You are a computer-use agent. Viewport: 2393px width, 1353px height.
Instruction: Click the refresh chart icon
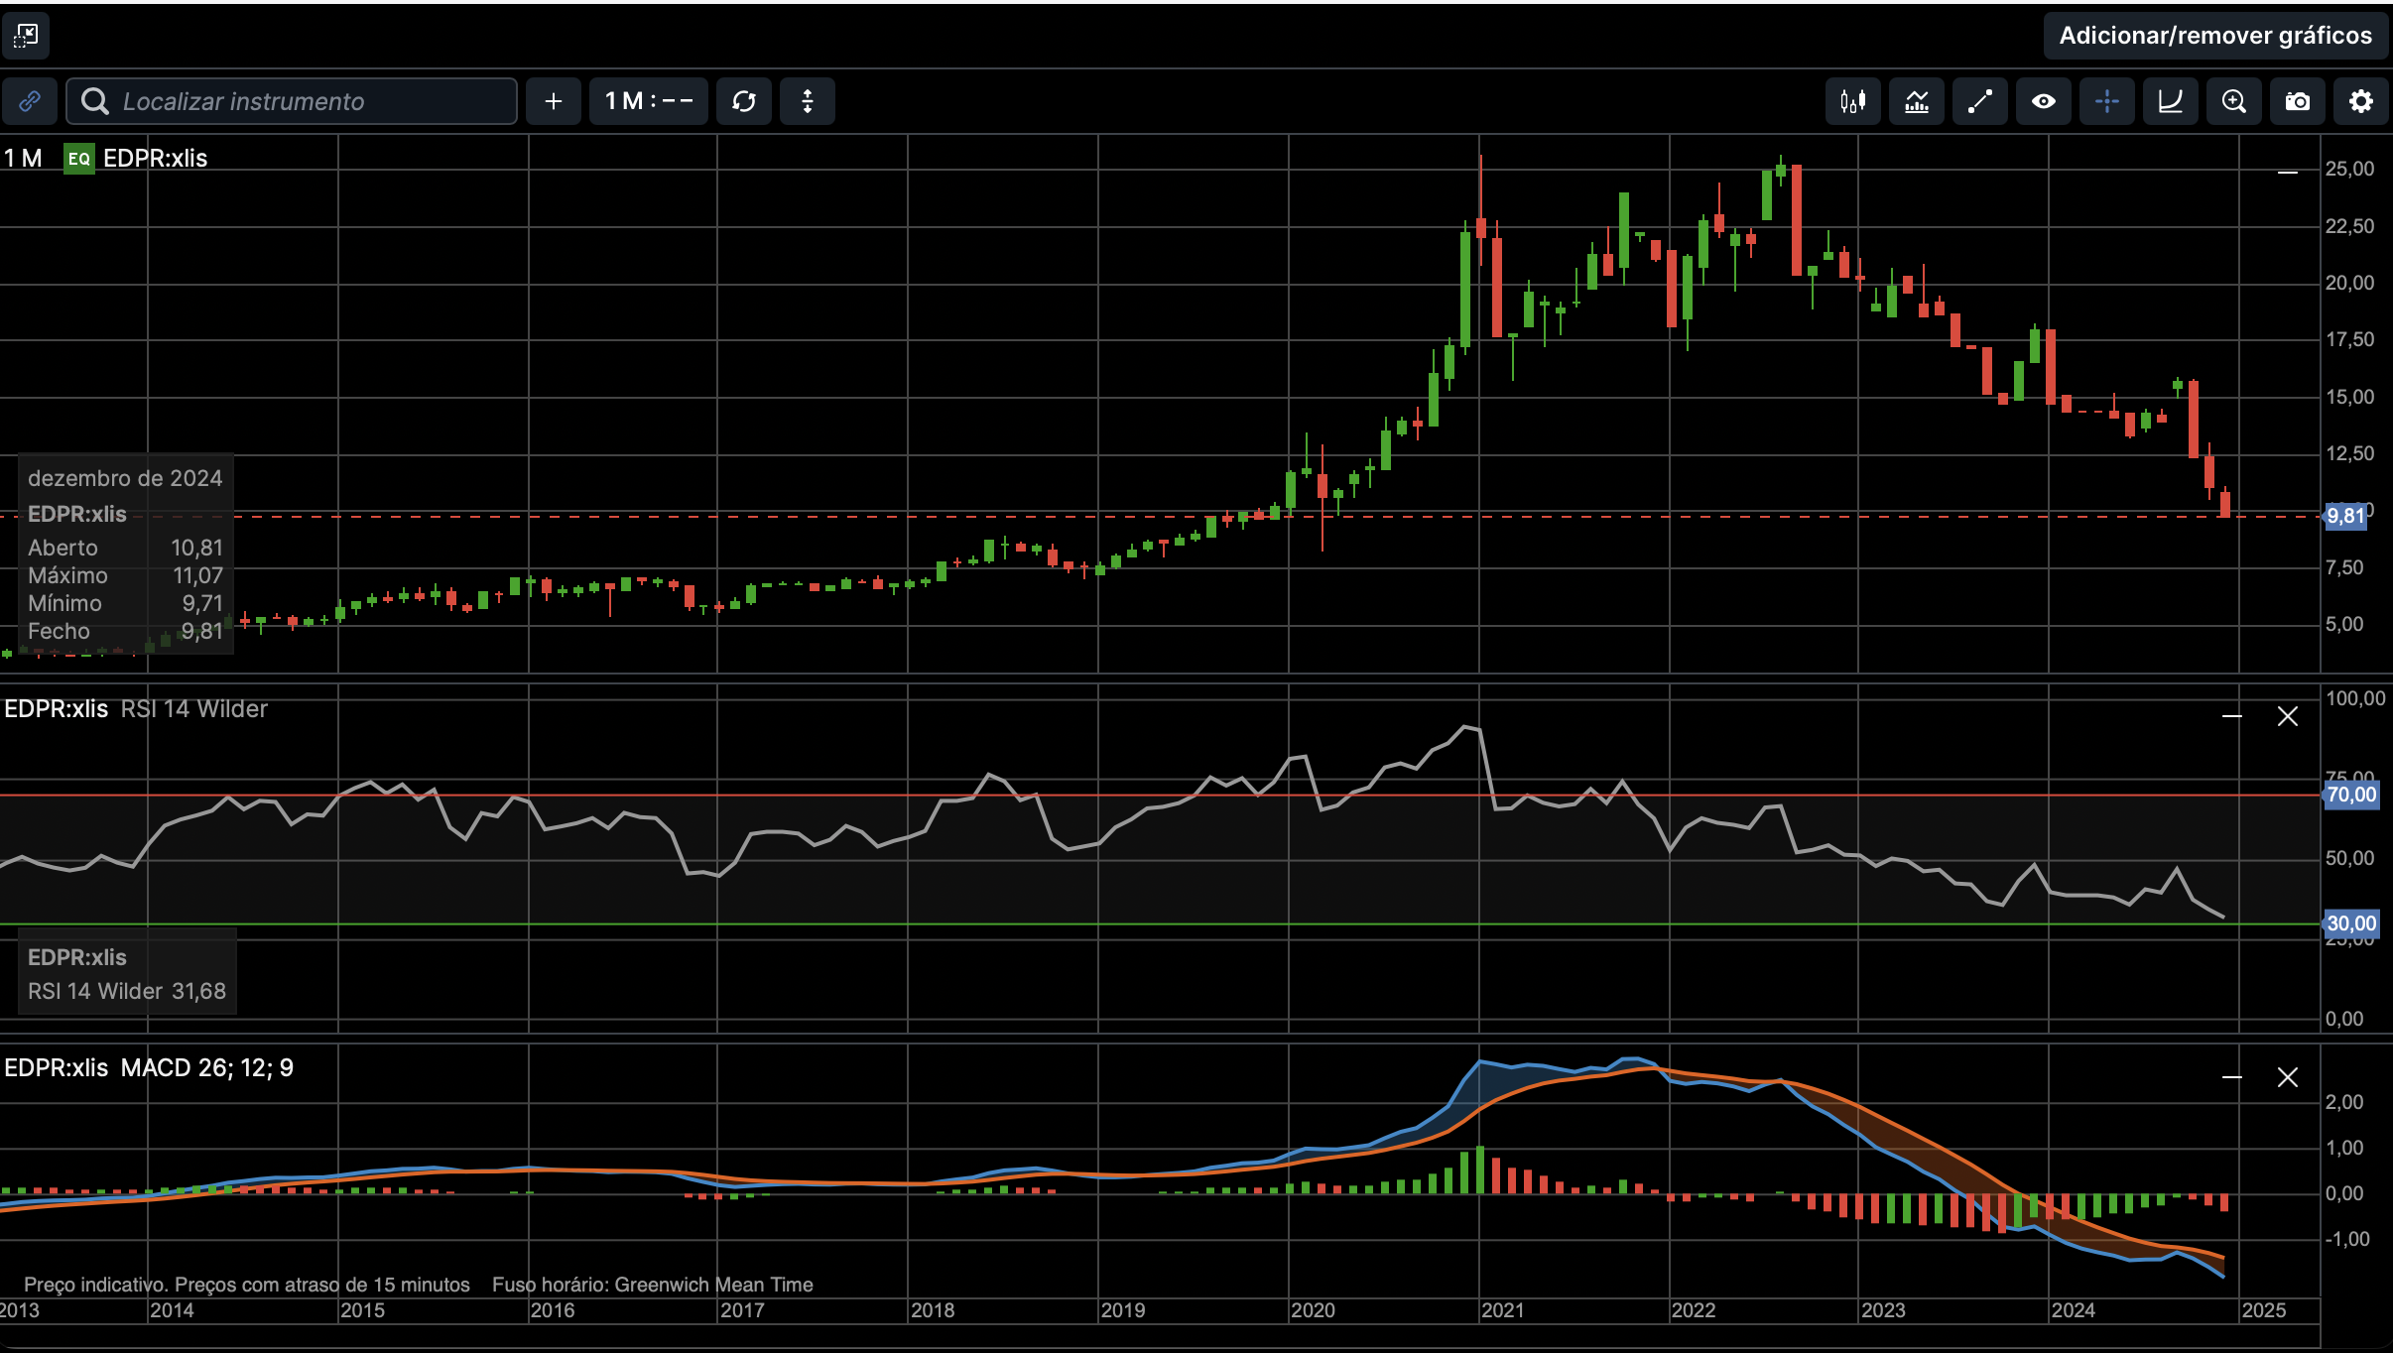point(744,101)
